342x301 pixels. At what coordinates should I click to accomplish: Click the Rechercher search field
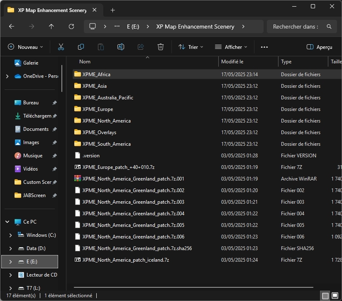[296, 26]
